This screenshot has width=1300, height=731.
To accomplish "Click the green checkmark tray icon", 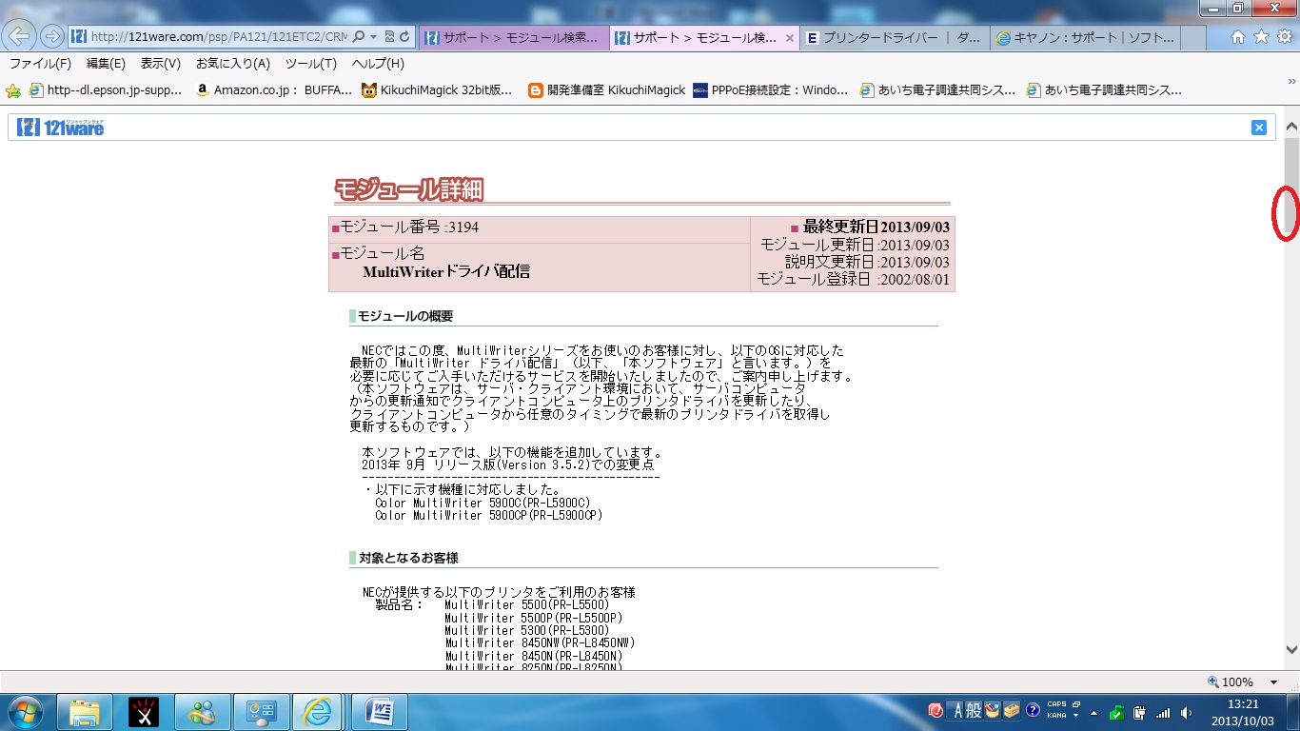I will pos(1117,712).
